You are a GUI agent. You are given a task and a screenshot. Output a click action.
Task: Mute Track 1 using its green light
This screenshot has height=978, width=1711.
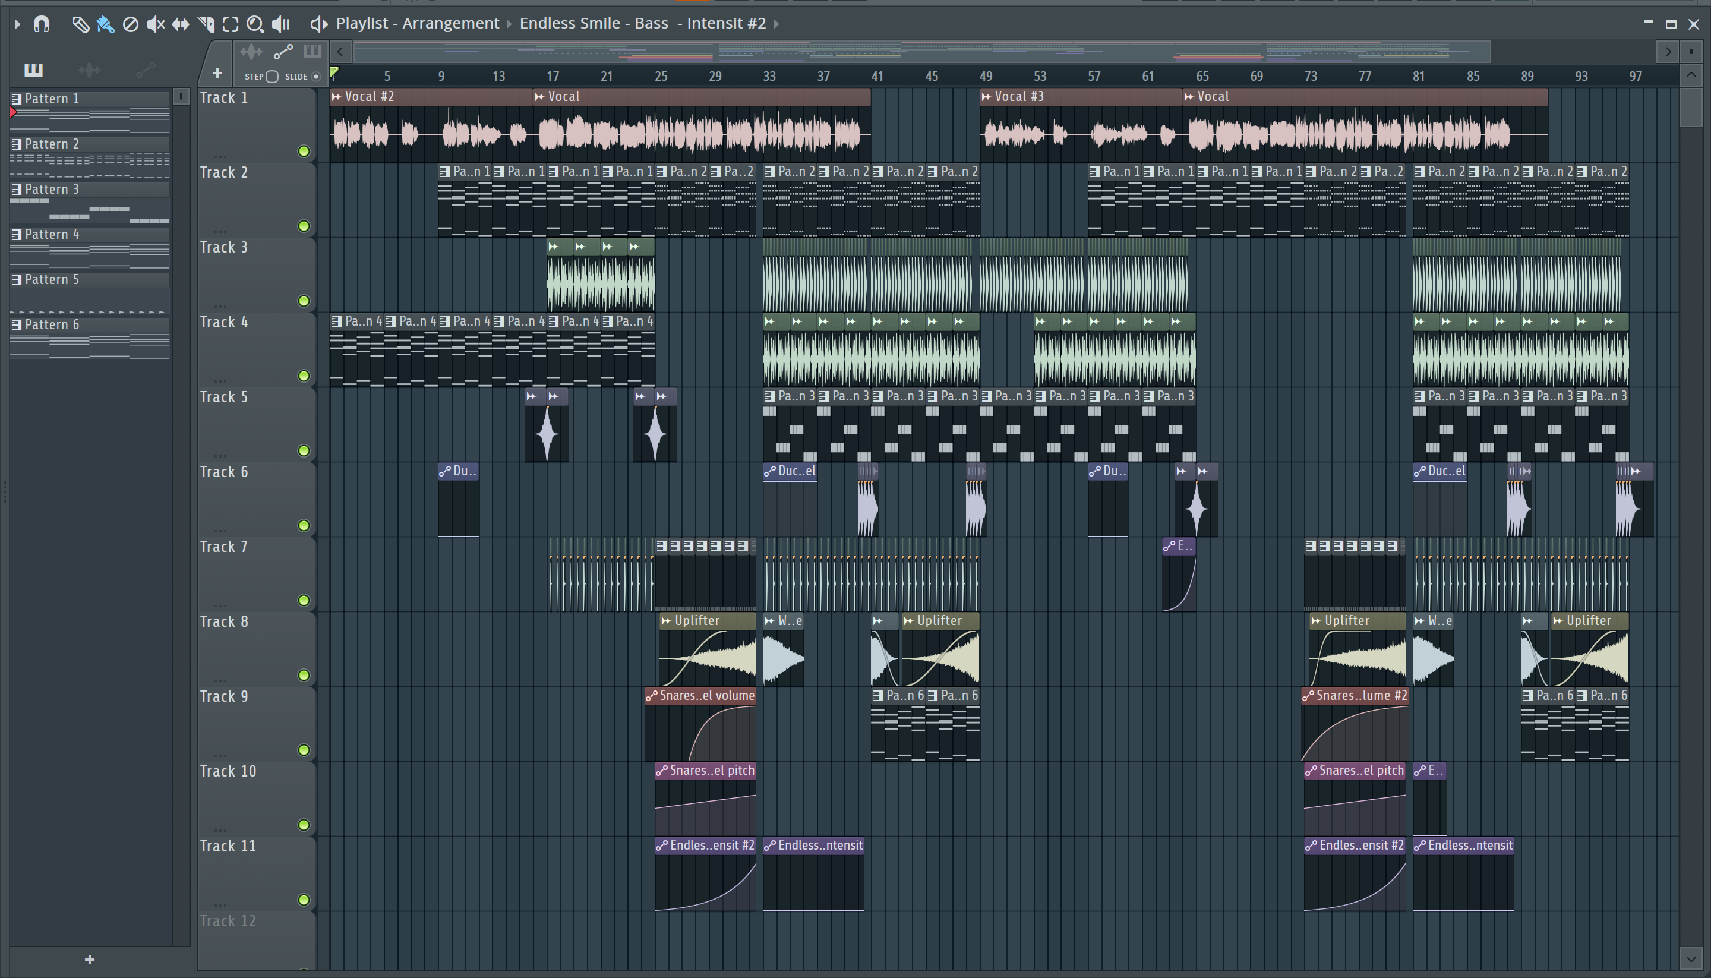304,151
